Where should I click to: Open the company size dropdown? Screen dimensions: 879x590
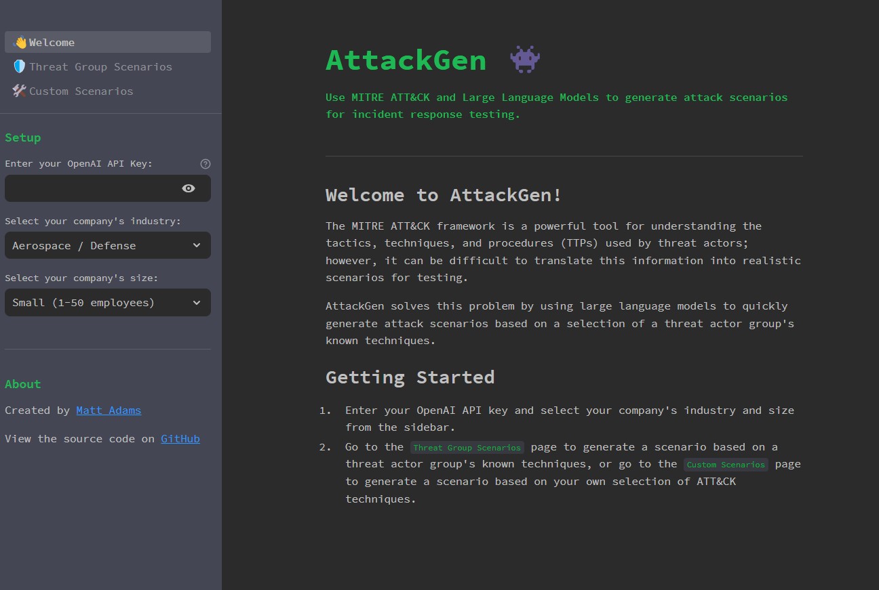pos(108,302)
